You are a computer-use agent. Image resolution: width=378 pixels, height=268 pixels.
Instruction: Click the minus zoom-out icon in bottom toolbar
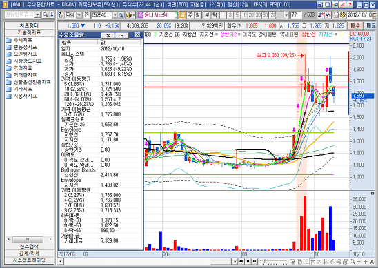359,262
